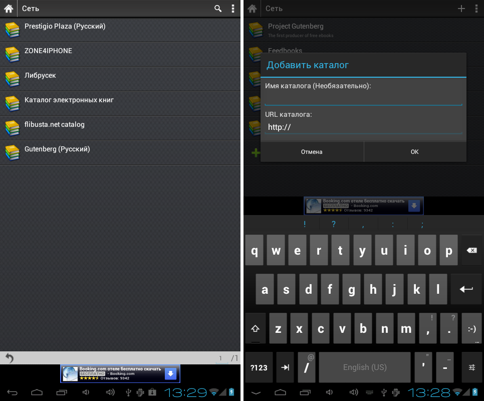This screenshot has width=484, height=401.
Task: Confirm the dialog with OK
Action: coord(415,152)
